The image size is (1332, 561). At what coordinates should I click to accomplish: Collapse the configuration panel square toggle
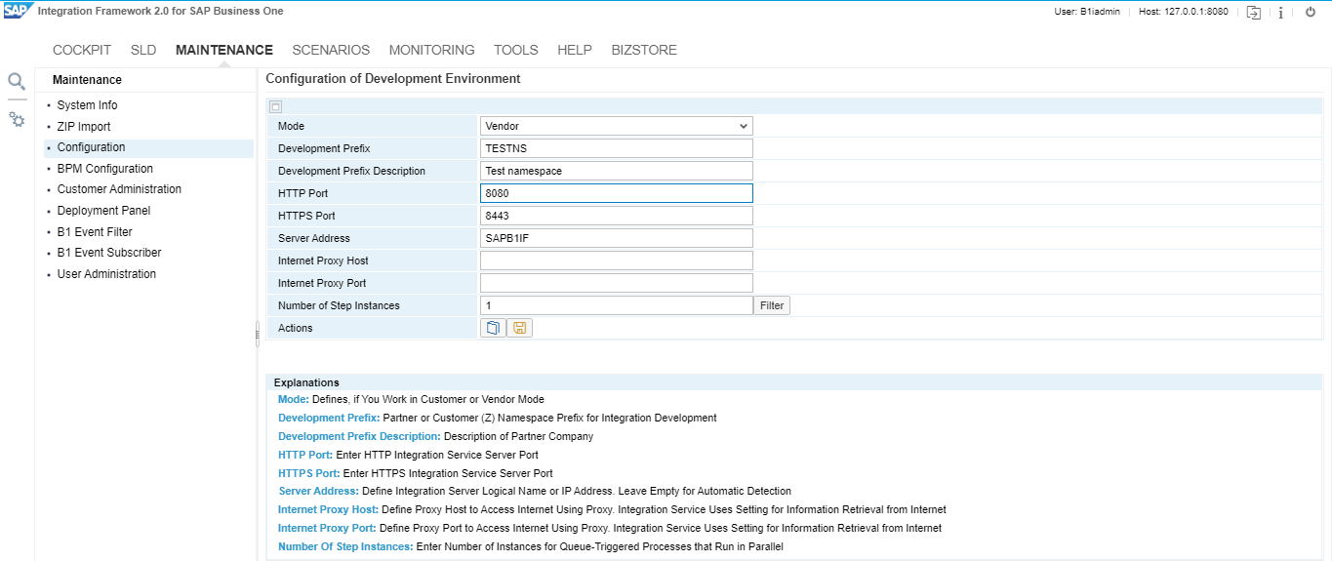tap(275, 106)
